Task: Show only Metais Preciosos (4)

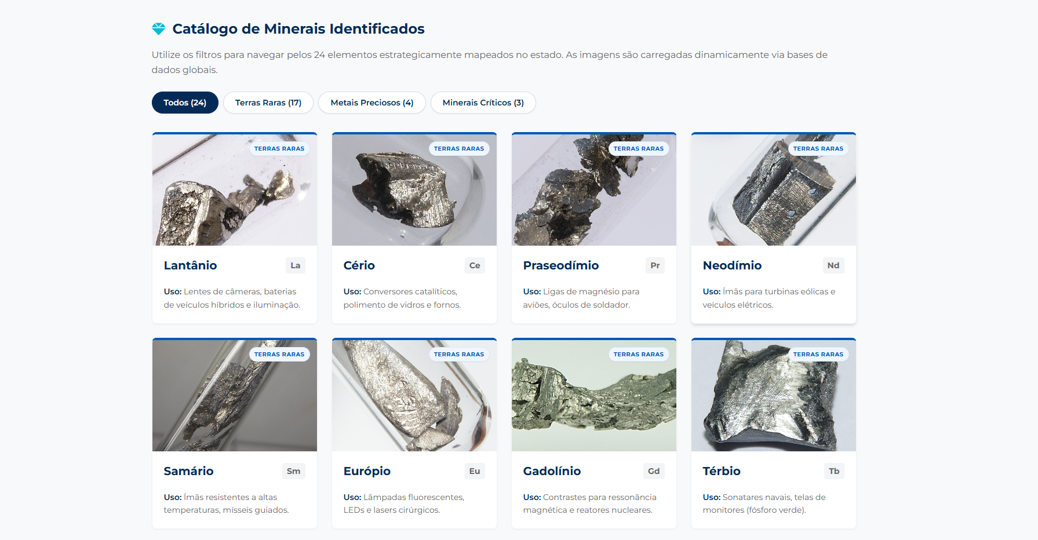Action: [372, 103]
